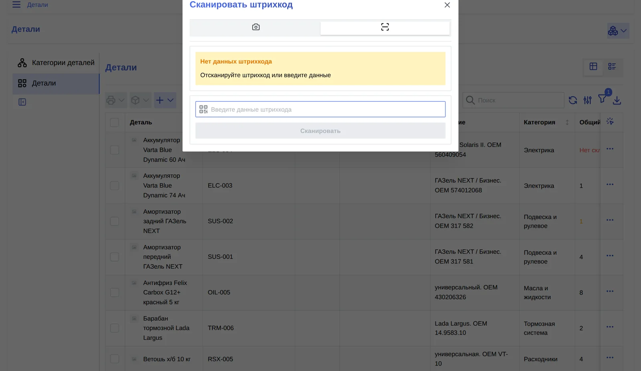Close the Сканировать штрихкод dialog

[447, 5]
